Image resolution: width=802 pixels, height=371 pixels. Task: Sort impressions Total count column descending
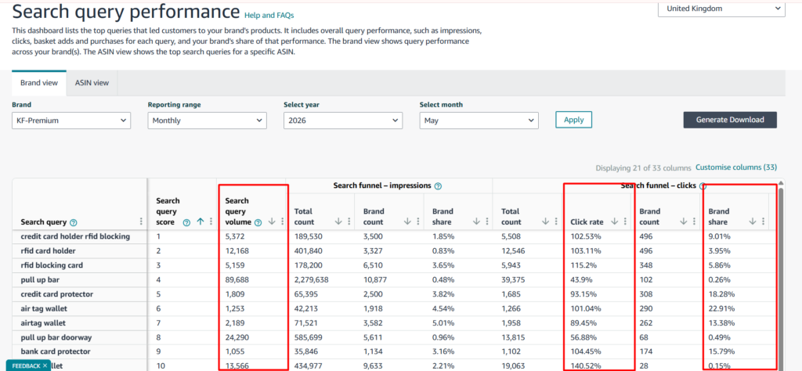point(338,222)
